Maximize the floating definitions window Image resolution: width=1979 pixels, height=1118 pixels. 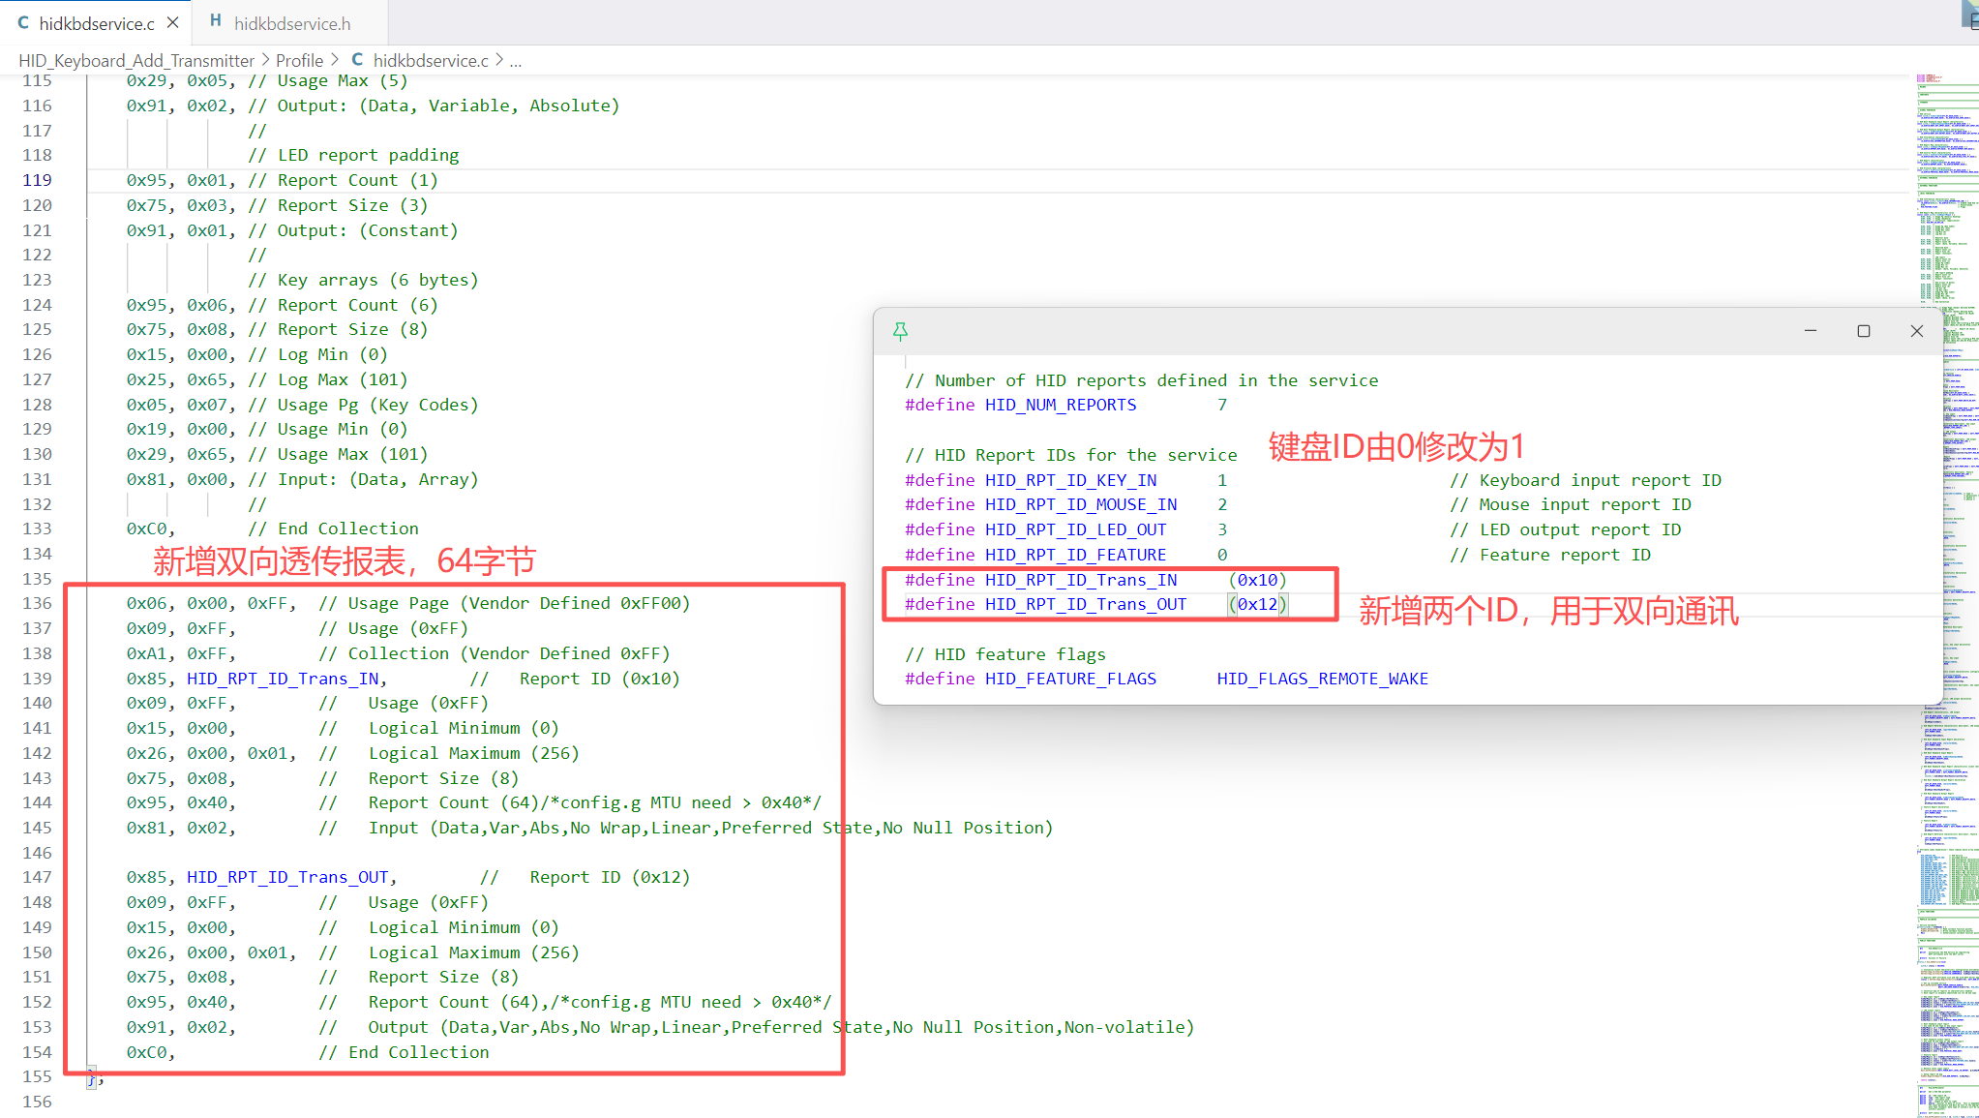[1863, 331]
